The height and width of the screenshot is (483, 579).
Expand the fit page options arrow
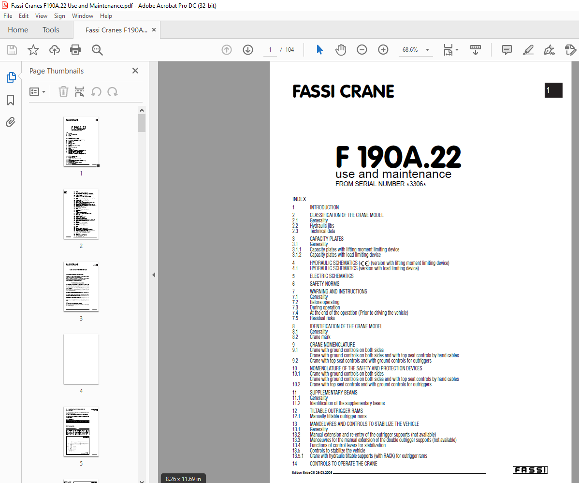point(457,50)
